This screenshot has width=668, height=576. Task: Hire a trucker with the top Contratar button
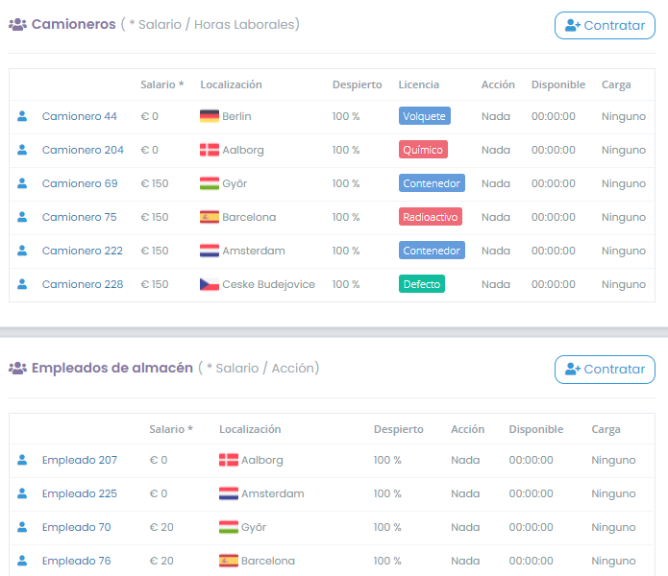(x=605, y=26)
